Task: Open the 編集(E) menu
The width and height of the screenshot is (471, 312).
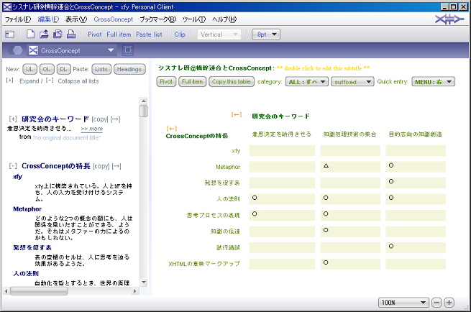Action: coord(48,19)
